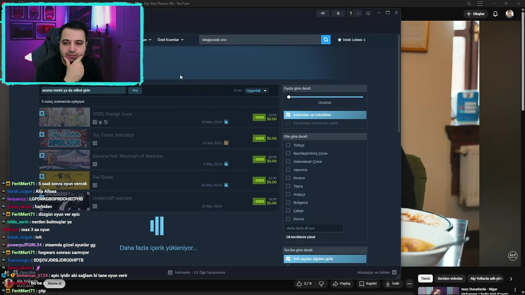Screen dimensions: 525x295
Task: Tick Danca language checkbox
Action: coord(288,219)
